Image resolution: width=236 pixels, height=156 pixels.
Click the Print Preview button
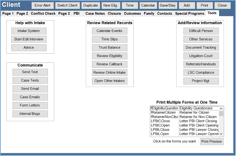tap(212, 142)
